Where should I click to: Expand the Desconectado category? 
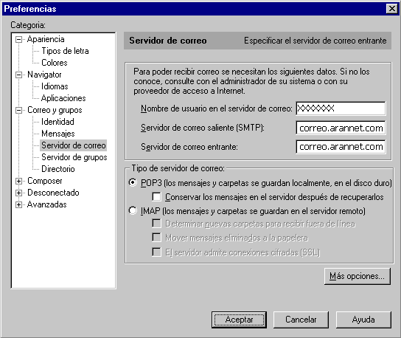point(18,193)
